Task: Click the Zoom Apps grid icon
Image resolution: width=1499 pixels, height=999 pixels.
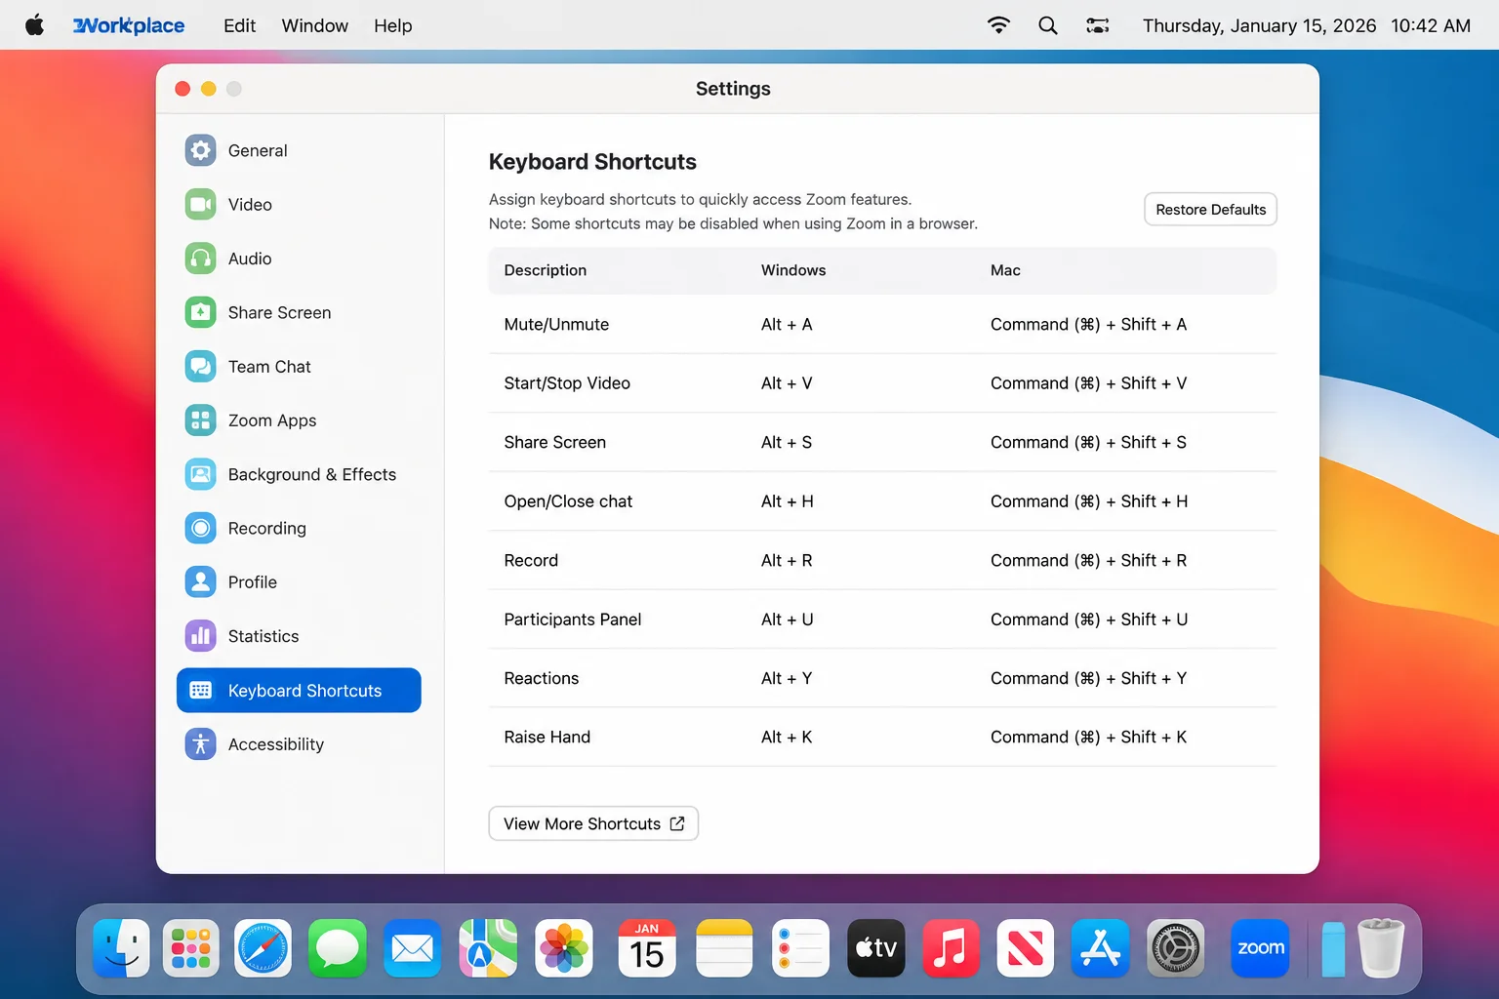Action: (x=200, y=420)
